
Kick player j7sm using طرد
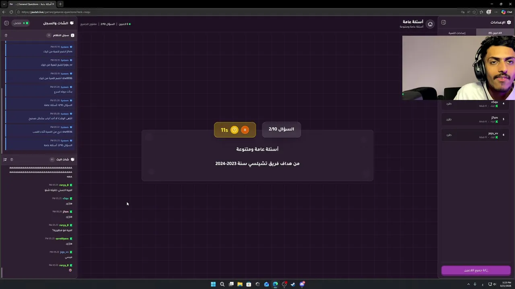[x=449, y=119]
